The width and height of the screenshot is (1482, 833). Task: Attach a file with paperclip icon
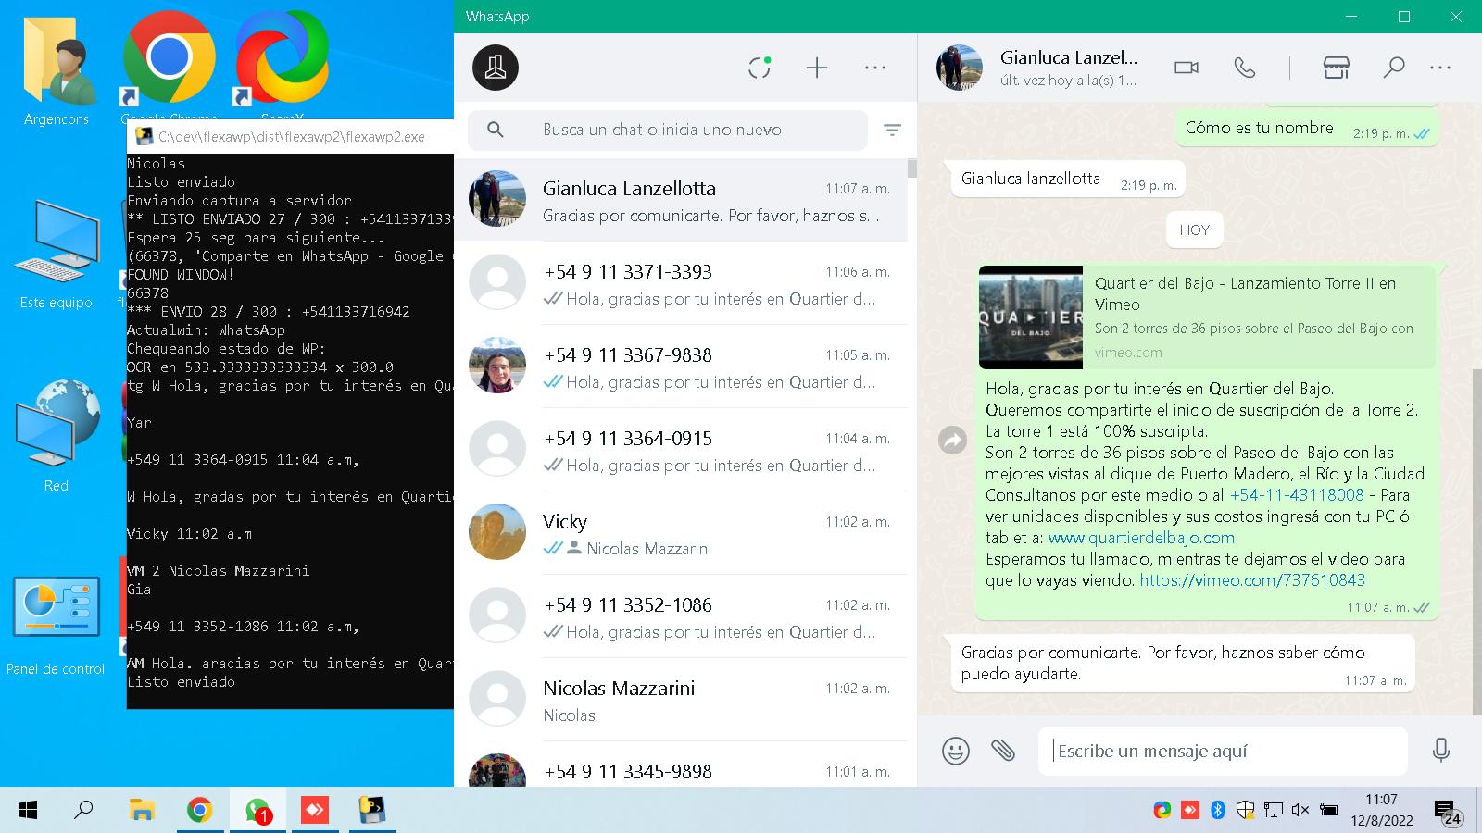click(x=1003, y=750)
